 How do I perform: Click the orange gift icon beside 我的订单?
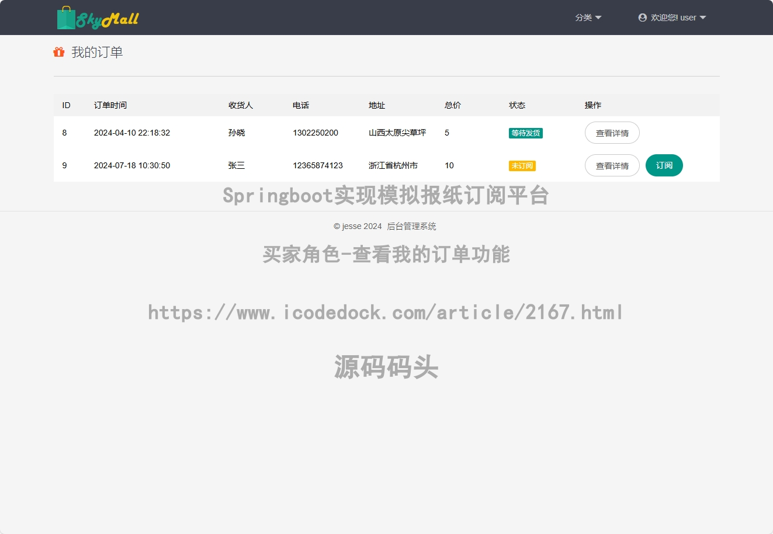point(59,52)
